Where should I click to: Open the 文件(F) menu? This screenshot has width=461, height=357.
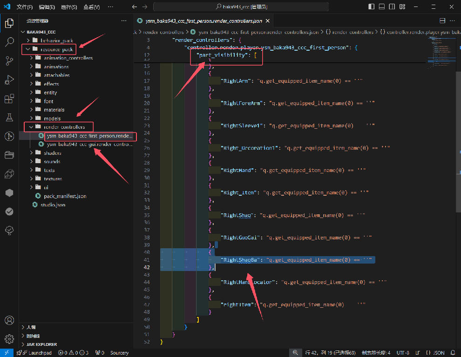(x=24, y=7)
